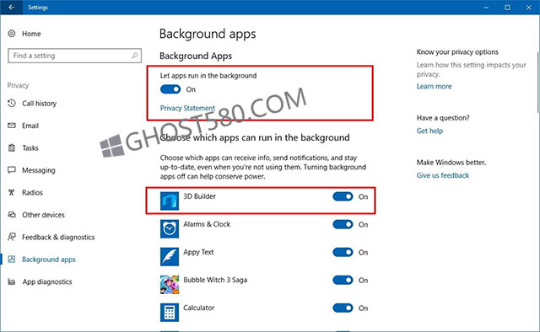The height and width of the screenshot is (332, 540).
Task: Click the back arrow in title bar
Action: [11, 8]
